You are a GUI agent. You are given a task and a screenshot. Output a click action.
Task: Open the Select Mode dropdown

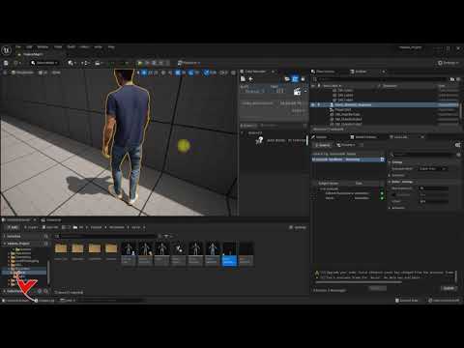click(x=44, y=63)
